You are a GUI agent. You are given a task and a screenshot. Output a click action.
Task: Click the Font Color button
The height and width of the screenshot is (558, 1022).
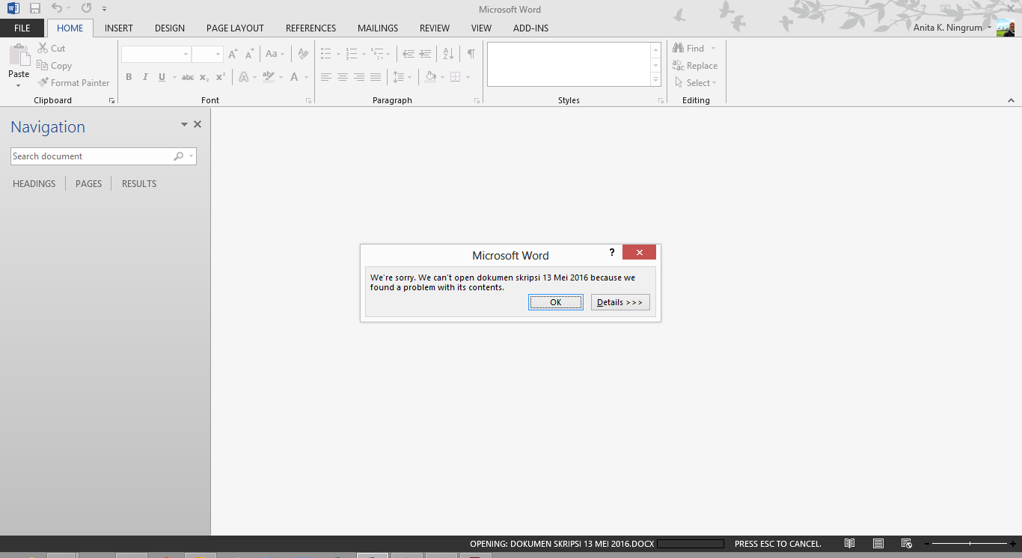[x=295, y=77]
